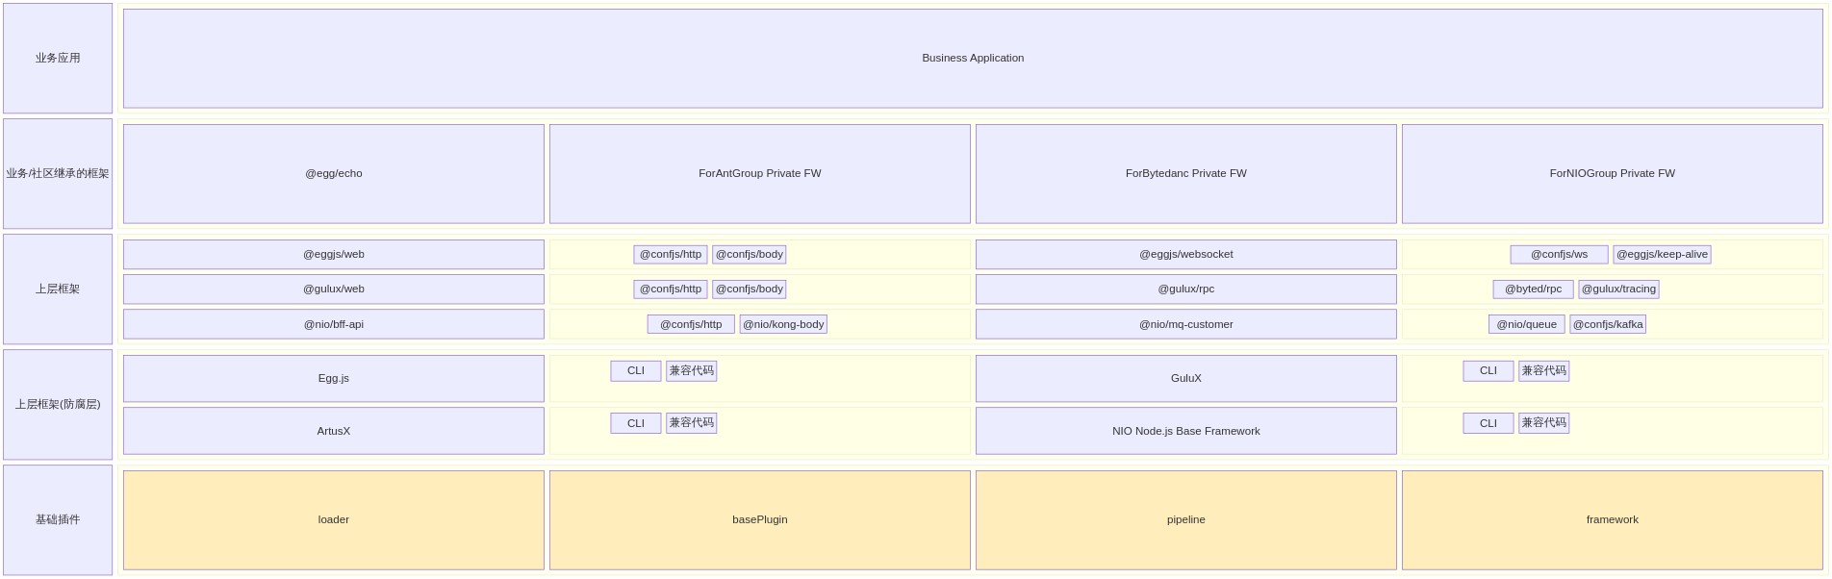Click the 上层框架 label without 防腐层
The height and width of the screenshot is (579, 1832).
click(x=58, y=289)
